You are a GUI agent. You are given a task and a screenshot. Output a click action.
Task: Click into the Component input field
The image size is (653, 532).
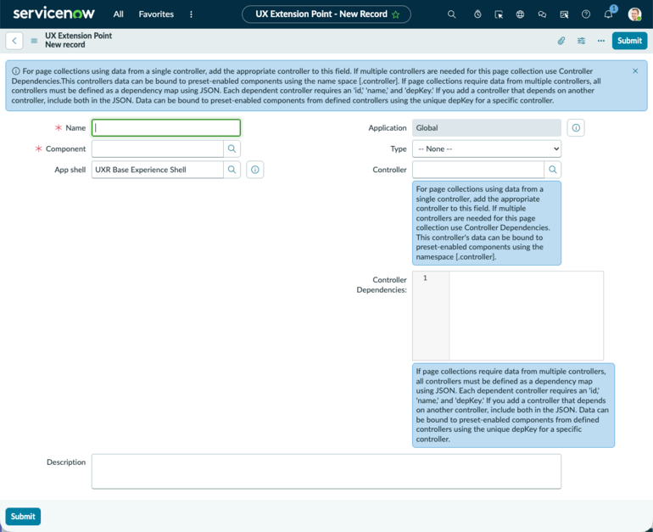point(158,148)
